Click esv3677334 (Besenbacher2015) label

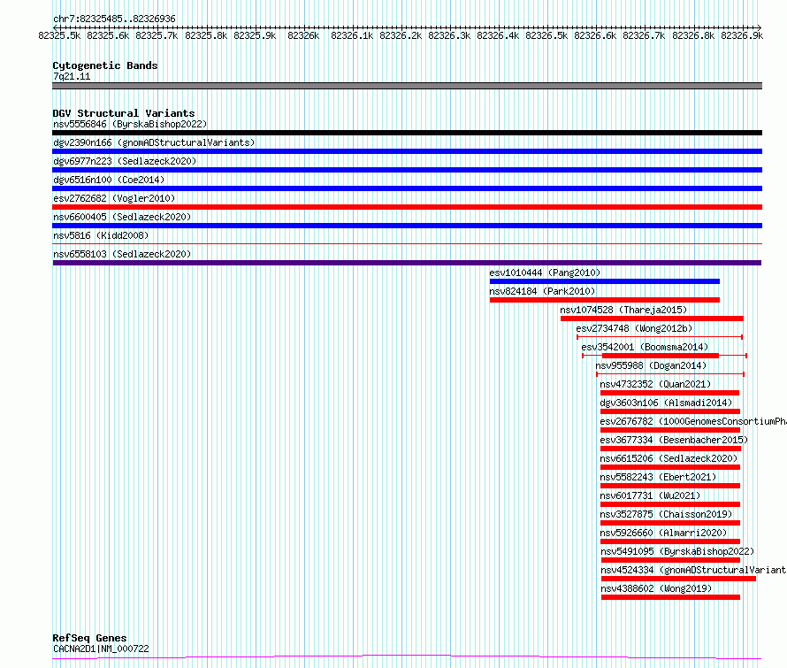tap(674, 440)
